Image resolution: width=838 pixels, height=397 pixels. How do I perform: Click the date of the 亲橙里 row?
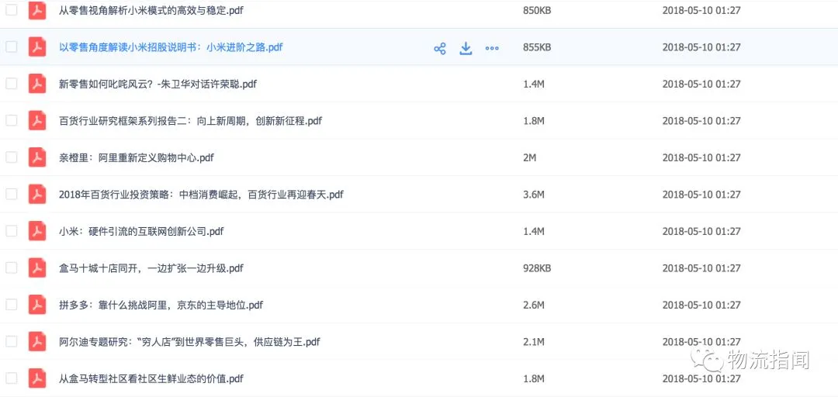701,157
